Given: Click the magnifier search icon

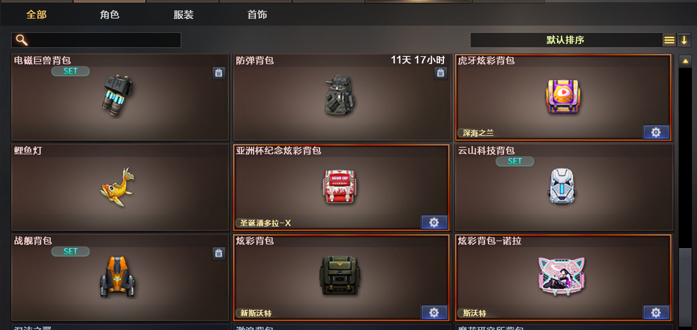Looking at the screenshot, I should pos(21,40).
